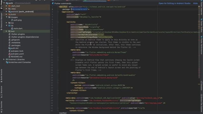Open the Resource Manager side panel

pos(1,21)
